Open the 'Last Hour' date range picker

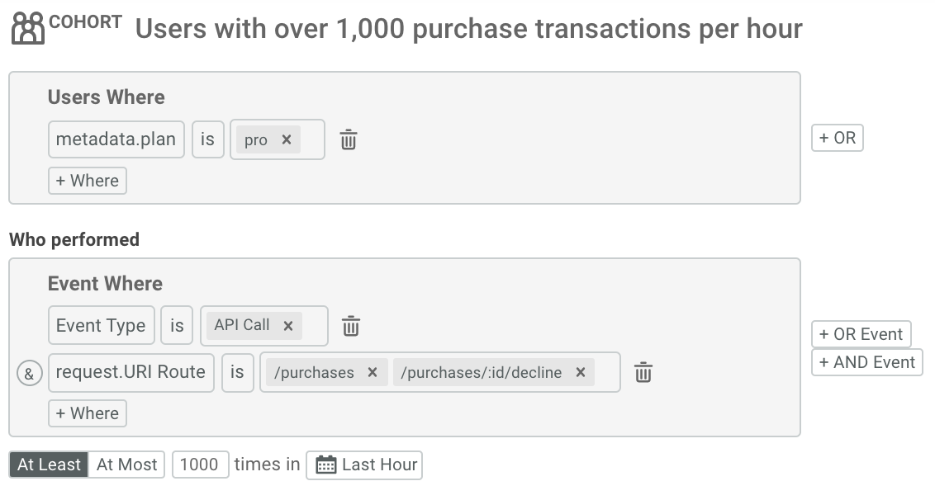click(364, 465)
